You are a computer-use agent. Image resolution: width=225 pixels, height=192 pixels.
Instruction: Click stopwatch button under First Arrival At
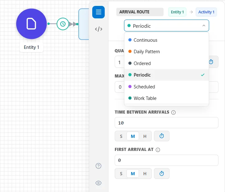162,174
